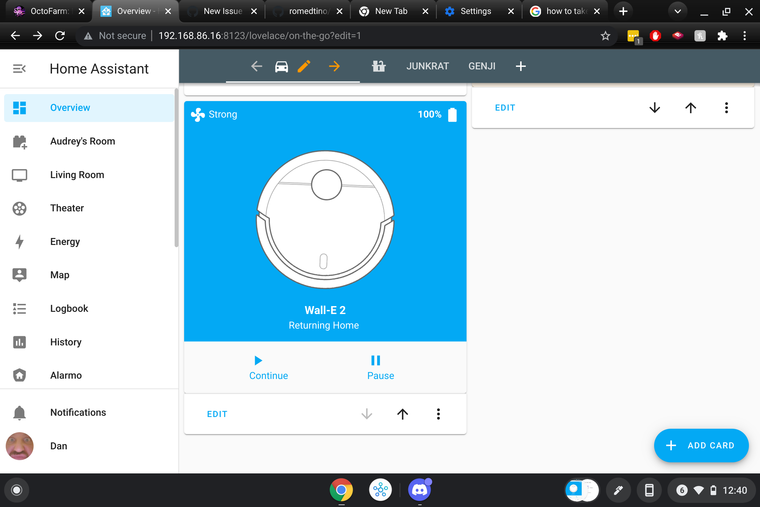
Task: Click the pencil edit icon for current view
Action: pyautogui.click(x=303, y=66)
